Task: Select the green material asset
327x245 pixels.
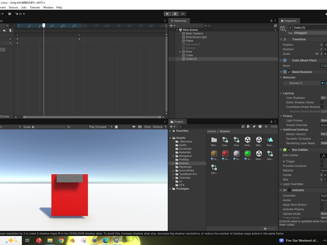Action: coord(248,156)
